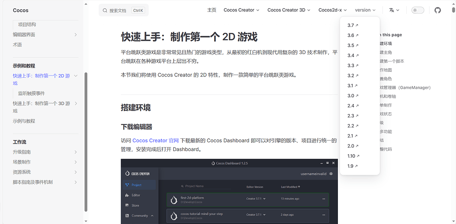Choose version 3.4 documentation
The image size is (456, 224).
point(353,56)
